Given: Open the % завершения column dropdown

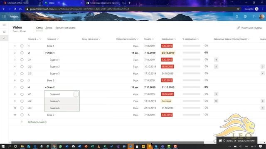Looking at the screenshot, I should point(198,39).
